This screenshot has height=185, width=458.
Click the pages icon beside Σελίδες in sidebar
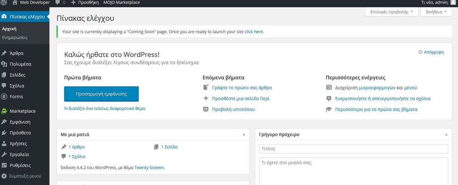point(4,75)
